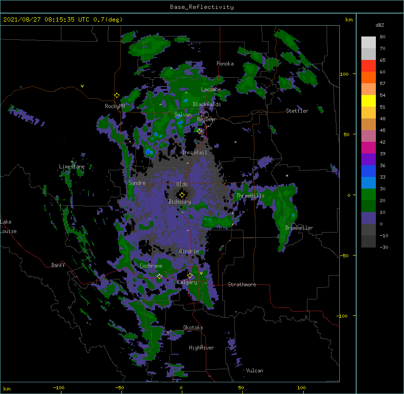Click the dBZ legend heading
Screen dimensions: 404x394
pos(380,25)
